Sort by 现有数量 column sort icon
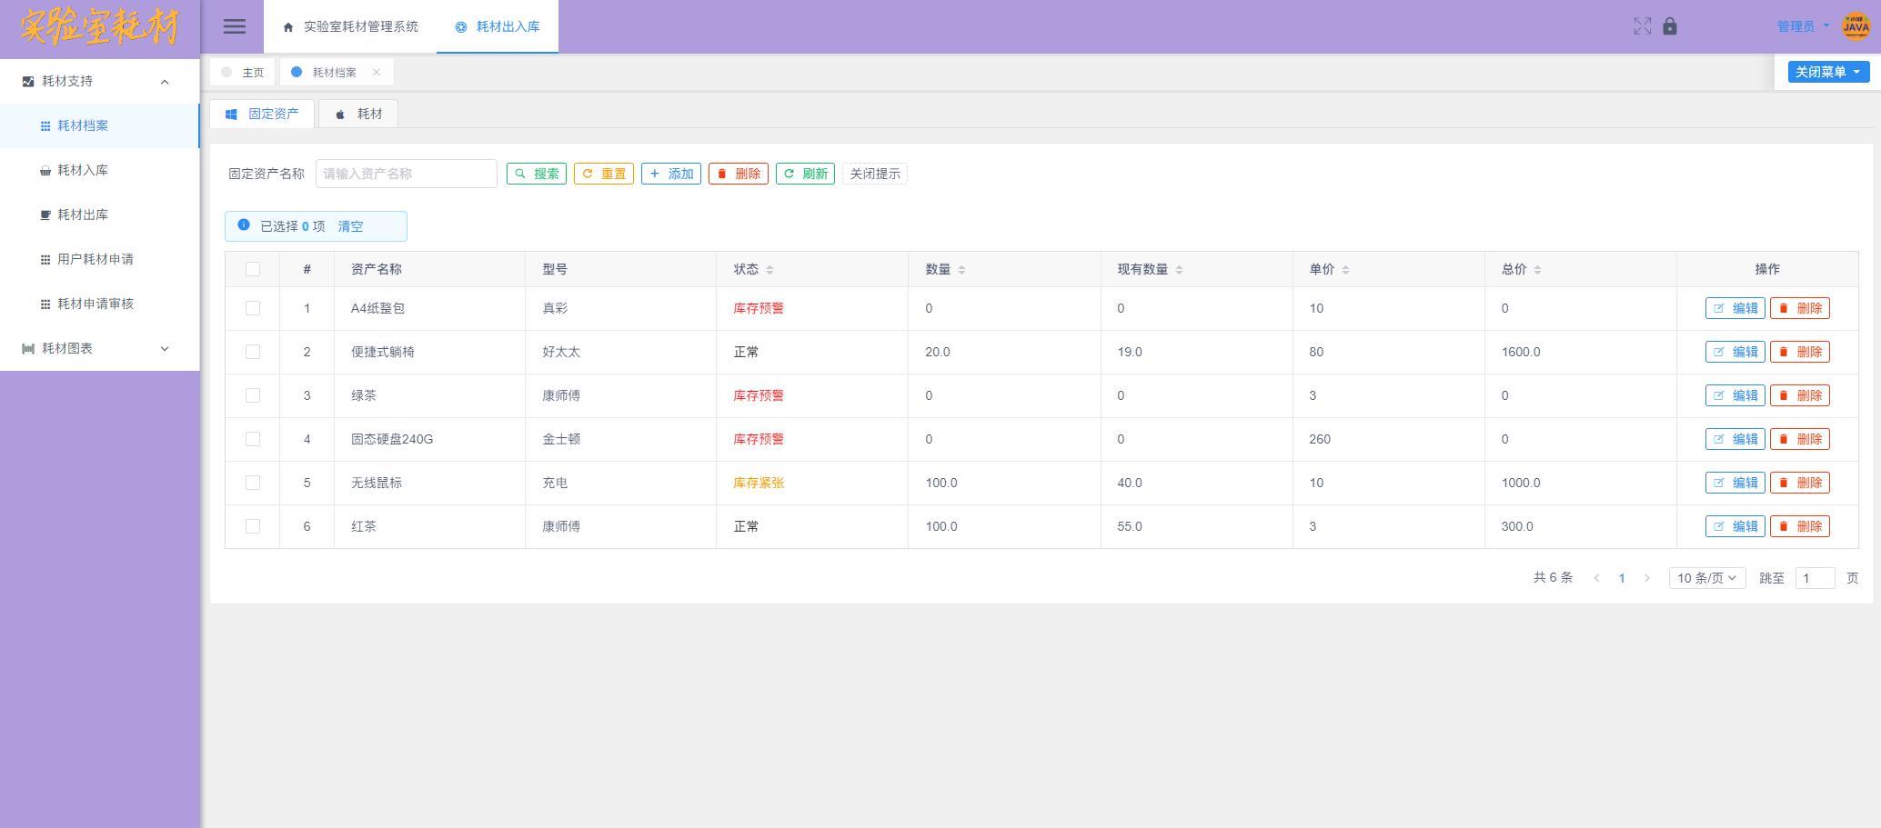 pyautogui.click(x=1180, y=270)
